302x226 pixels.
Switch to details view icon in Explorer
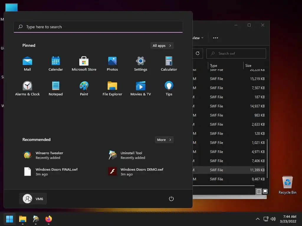259,191
